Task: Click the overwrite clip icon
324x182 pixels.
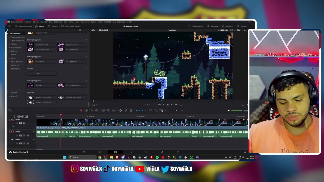Action: (109, 110)
